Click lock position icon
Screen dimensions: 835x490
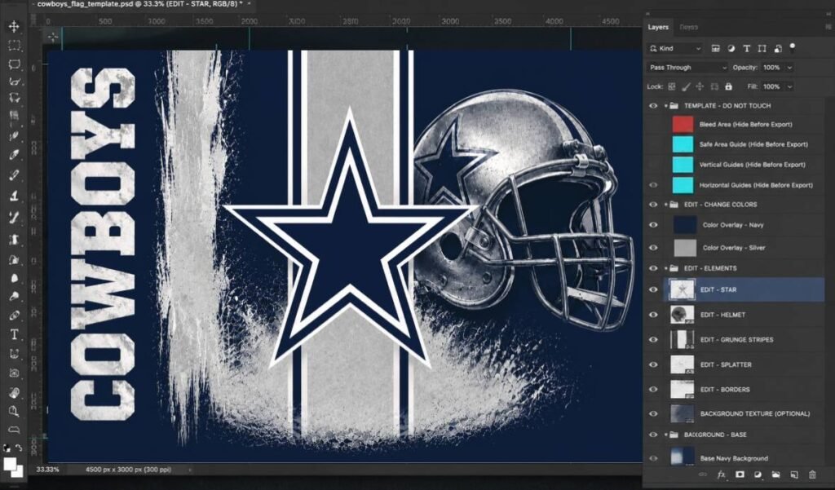point(700,86)
